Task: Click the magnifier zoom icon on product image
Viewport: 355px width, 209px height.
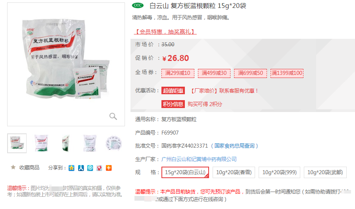Action: tap(113, 116)
